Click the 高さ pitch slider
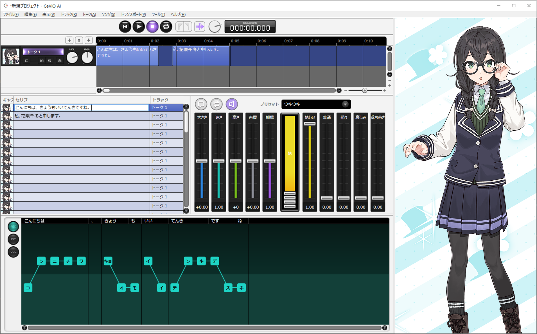Image resolution: width=537 pixels, height=334 pixels. click(x=236, y=161)
